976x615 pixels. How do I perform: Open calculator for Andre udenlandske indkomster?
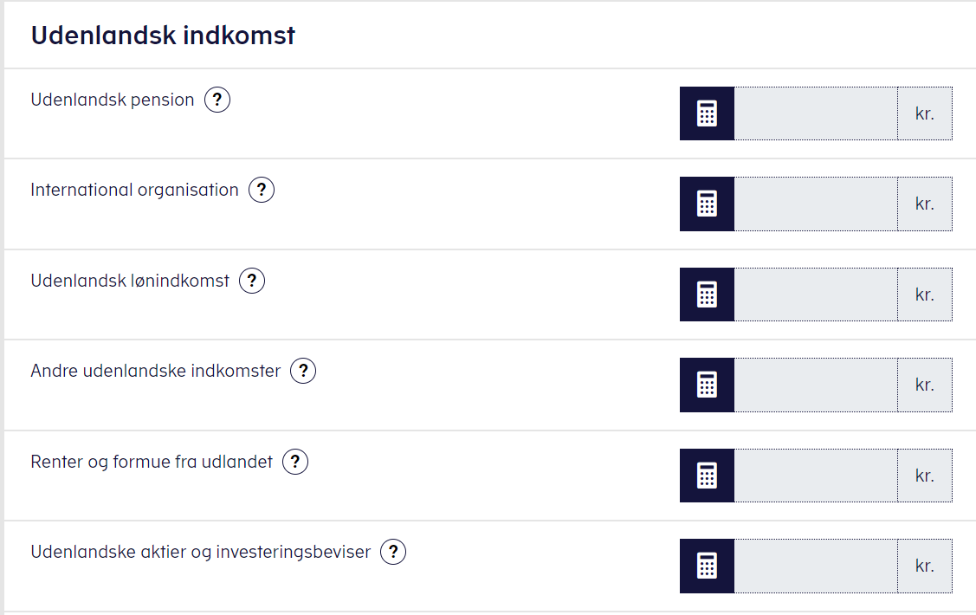tap(707, 385)
